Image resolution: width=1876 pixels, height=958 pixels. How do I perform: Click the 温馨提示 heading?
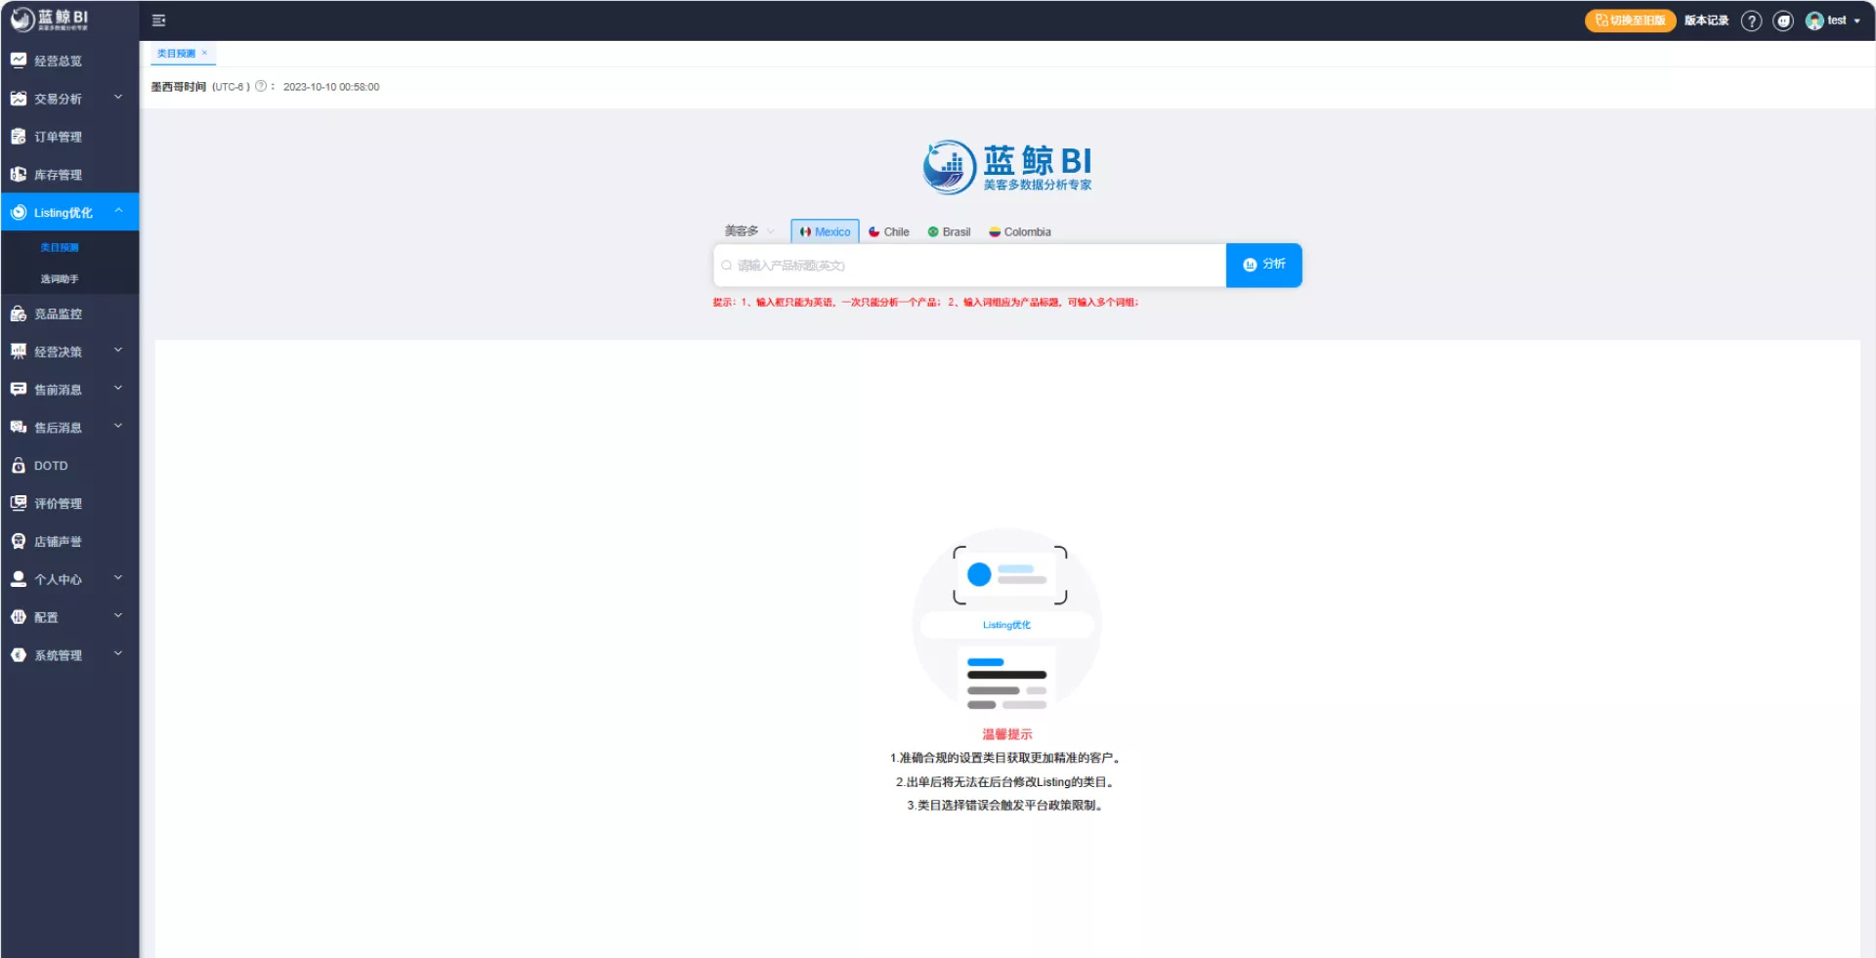[1007, 734]
